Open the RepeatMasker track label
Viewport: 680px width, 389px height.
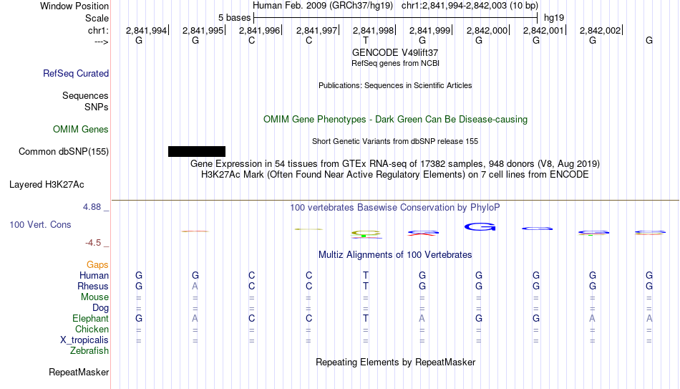[79, 372]
